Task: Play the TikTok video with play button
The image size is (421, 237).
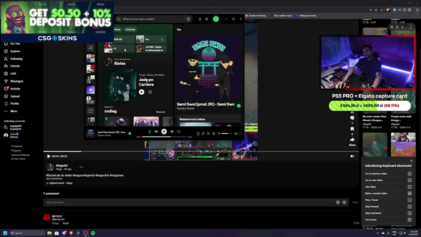Action: [x=49, y=156]
